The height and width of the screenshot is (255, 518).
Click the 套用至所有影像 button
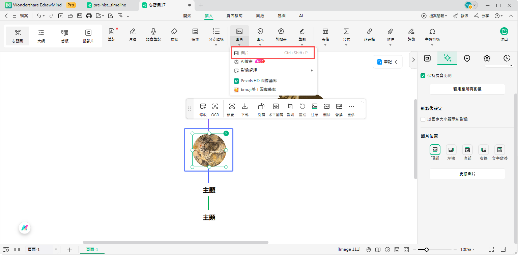[467, 89]
